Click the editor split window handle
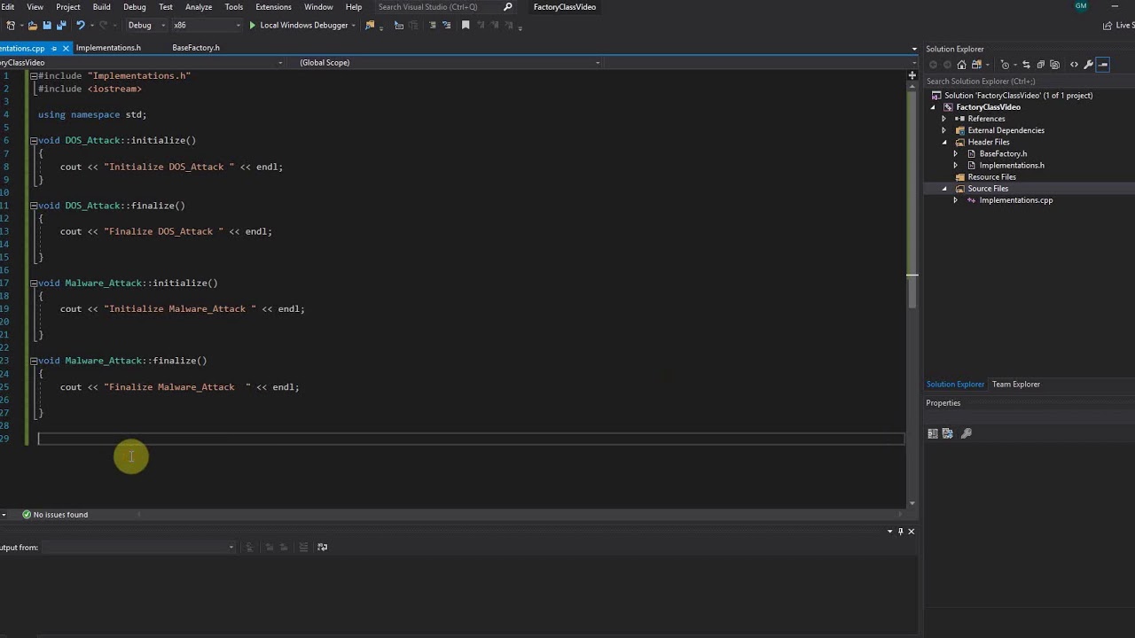Image resolution: width=1135 pixels, height=638 pixels. click(912, 74)
